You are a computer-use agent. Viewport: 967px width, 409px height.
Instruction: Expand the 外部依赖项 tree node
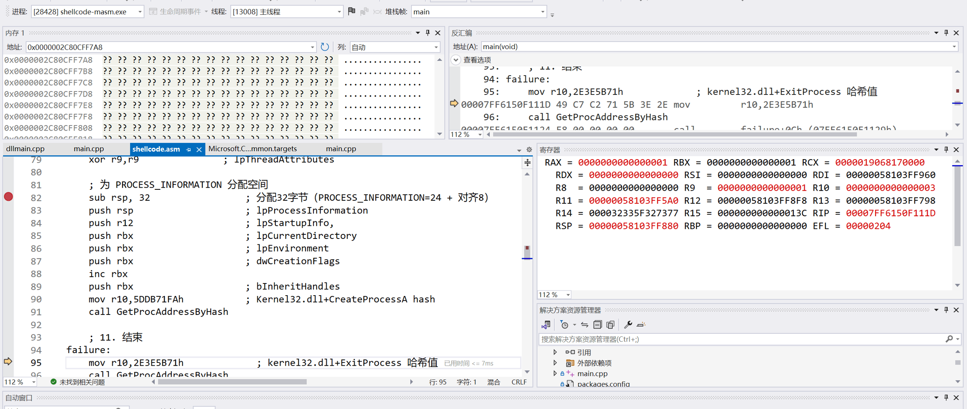coord(555,363)
